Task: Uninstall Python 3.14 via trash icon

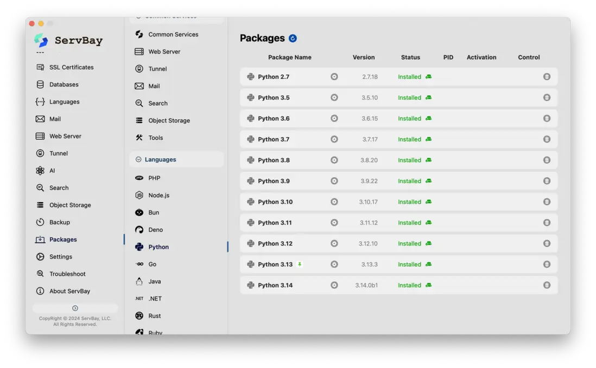Action: (547, 285)
